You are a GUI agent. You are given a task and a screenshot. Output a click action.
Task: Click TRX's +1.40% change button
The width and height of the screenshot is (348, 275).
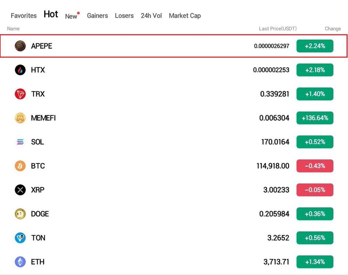pos(315,94)
